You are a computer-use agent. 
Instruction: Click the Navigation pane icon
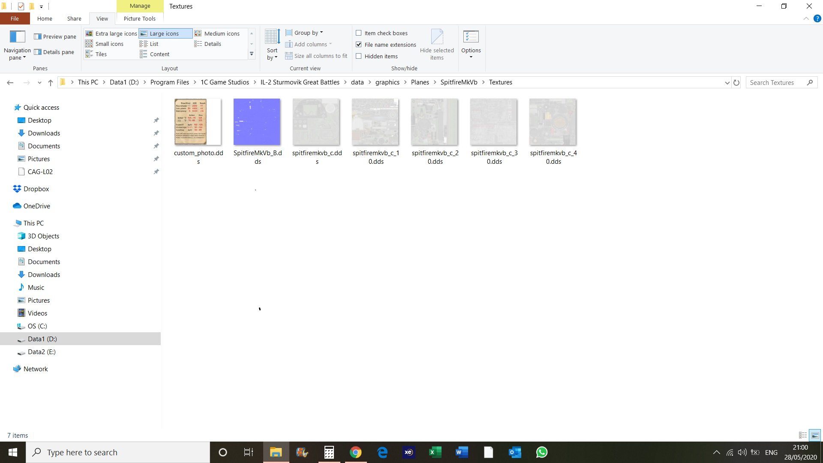pos(17,37)
